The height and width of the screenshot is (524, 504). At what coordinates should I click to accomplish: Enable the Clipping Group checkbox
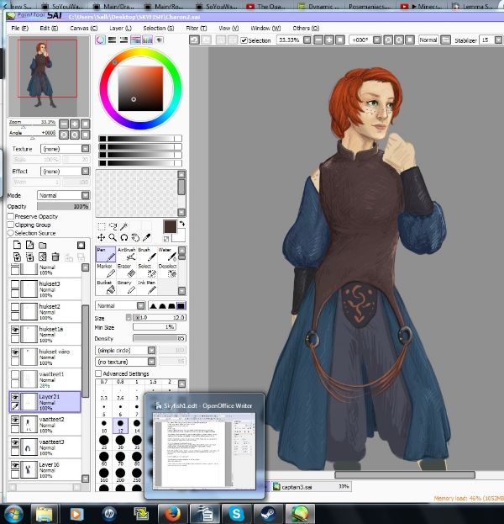(11, 225)
